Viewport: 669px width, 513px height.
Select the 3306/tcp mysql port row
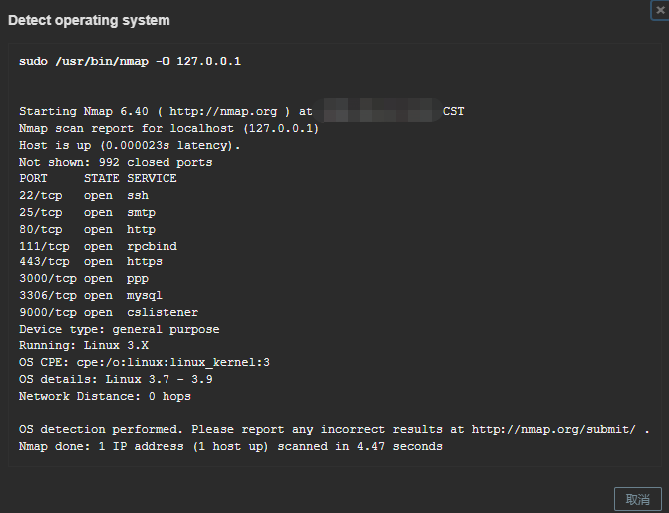[91, 296]
